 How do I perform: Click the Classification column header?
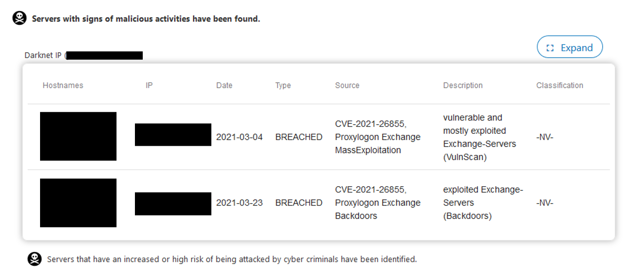[x=560, y=85]
